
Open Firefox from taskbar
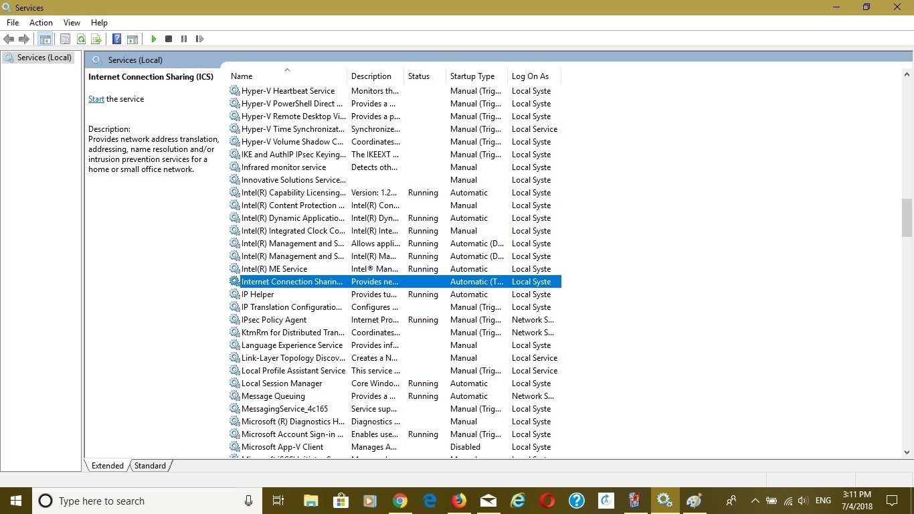point(458,501)
